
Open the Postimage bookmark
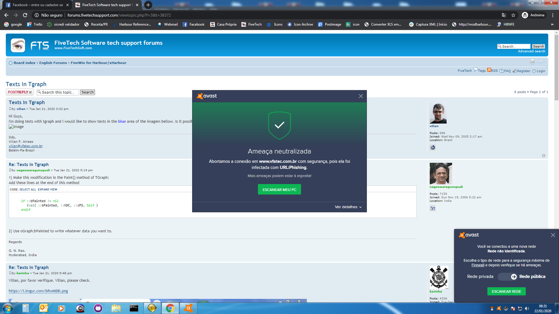(330, 24)
